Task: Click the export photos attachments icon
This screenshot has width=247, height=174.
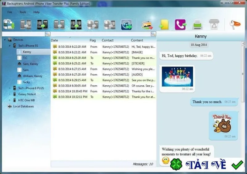Action: [x=147, y=25]
